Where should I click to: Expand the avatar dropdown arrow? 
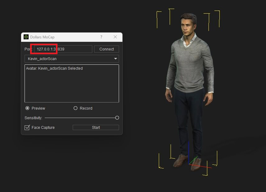coord(116,59)
